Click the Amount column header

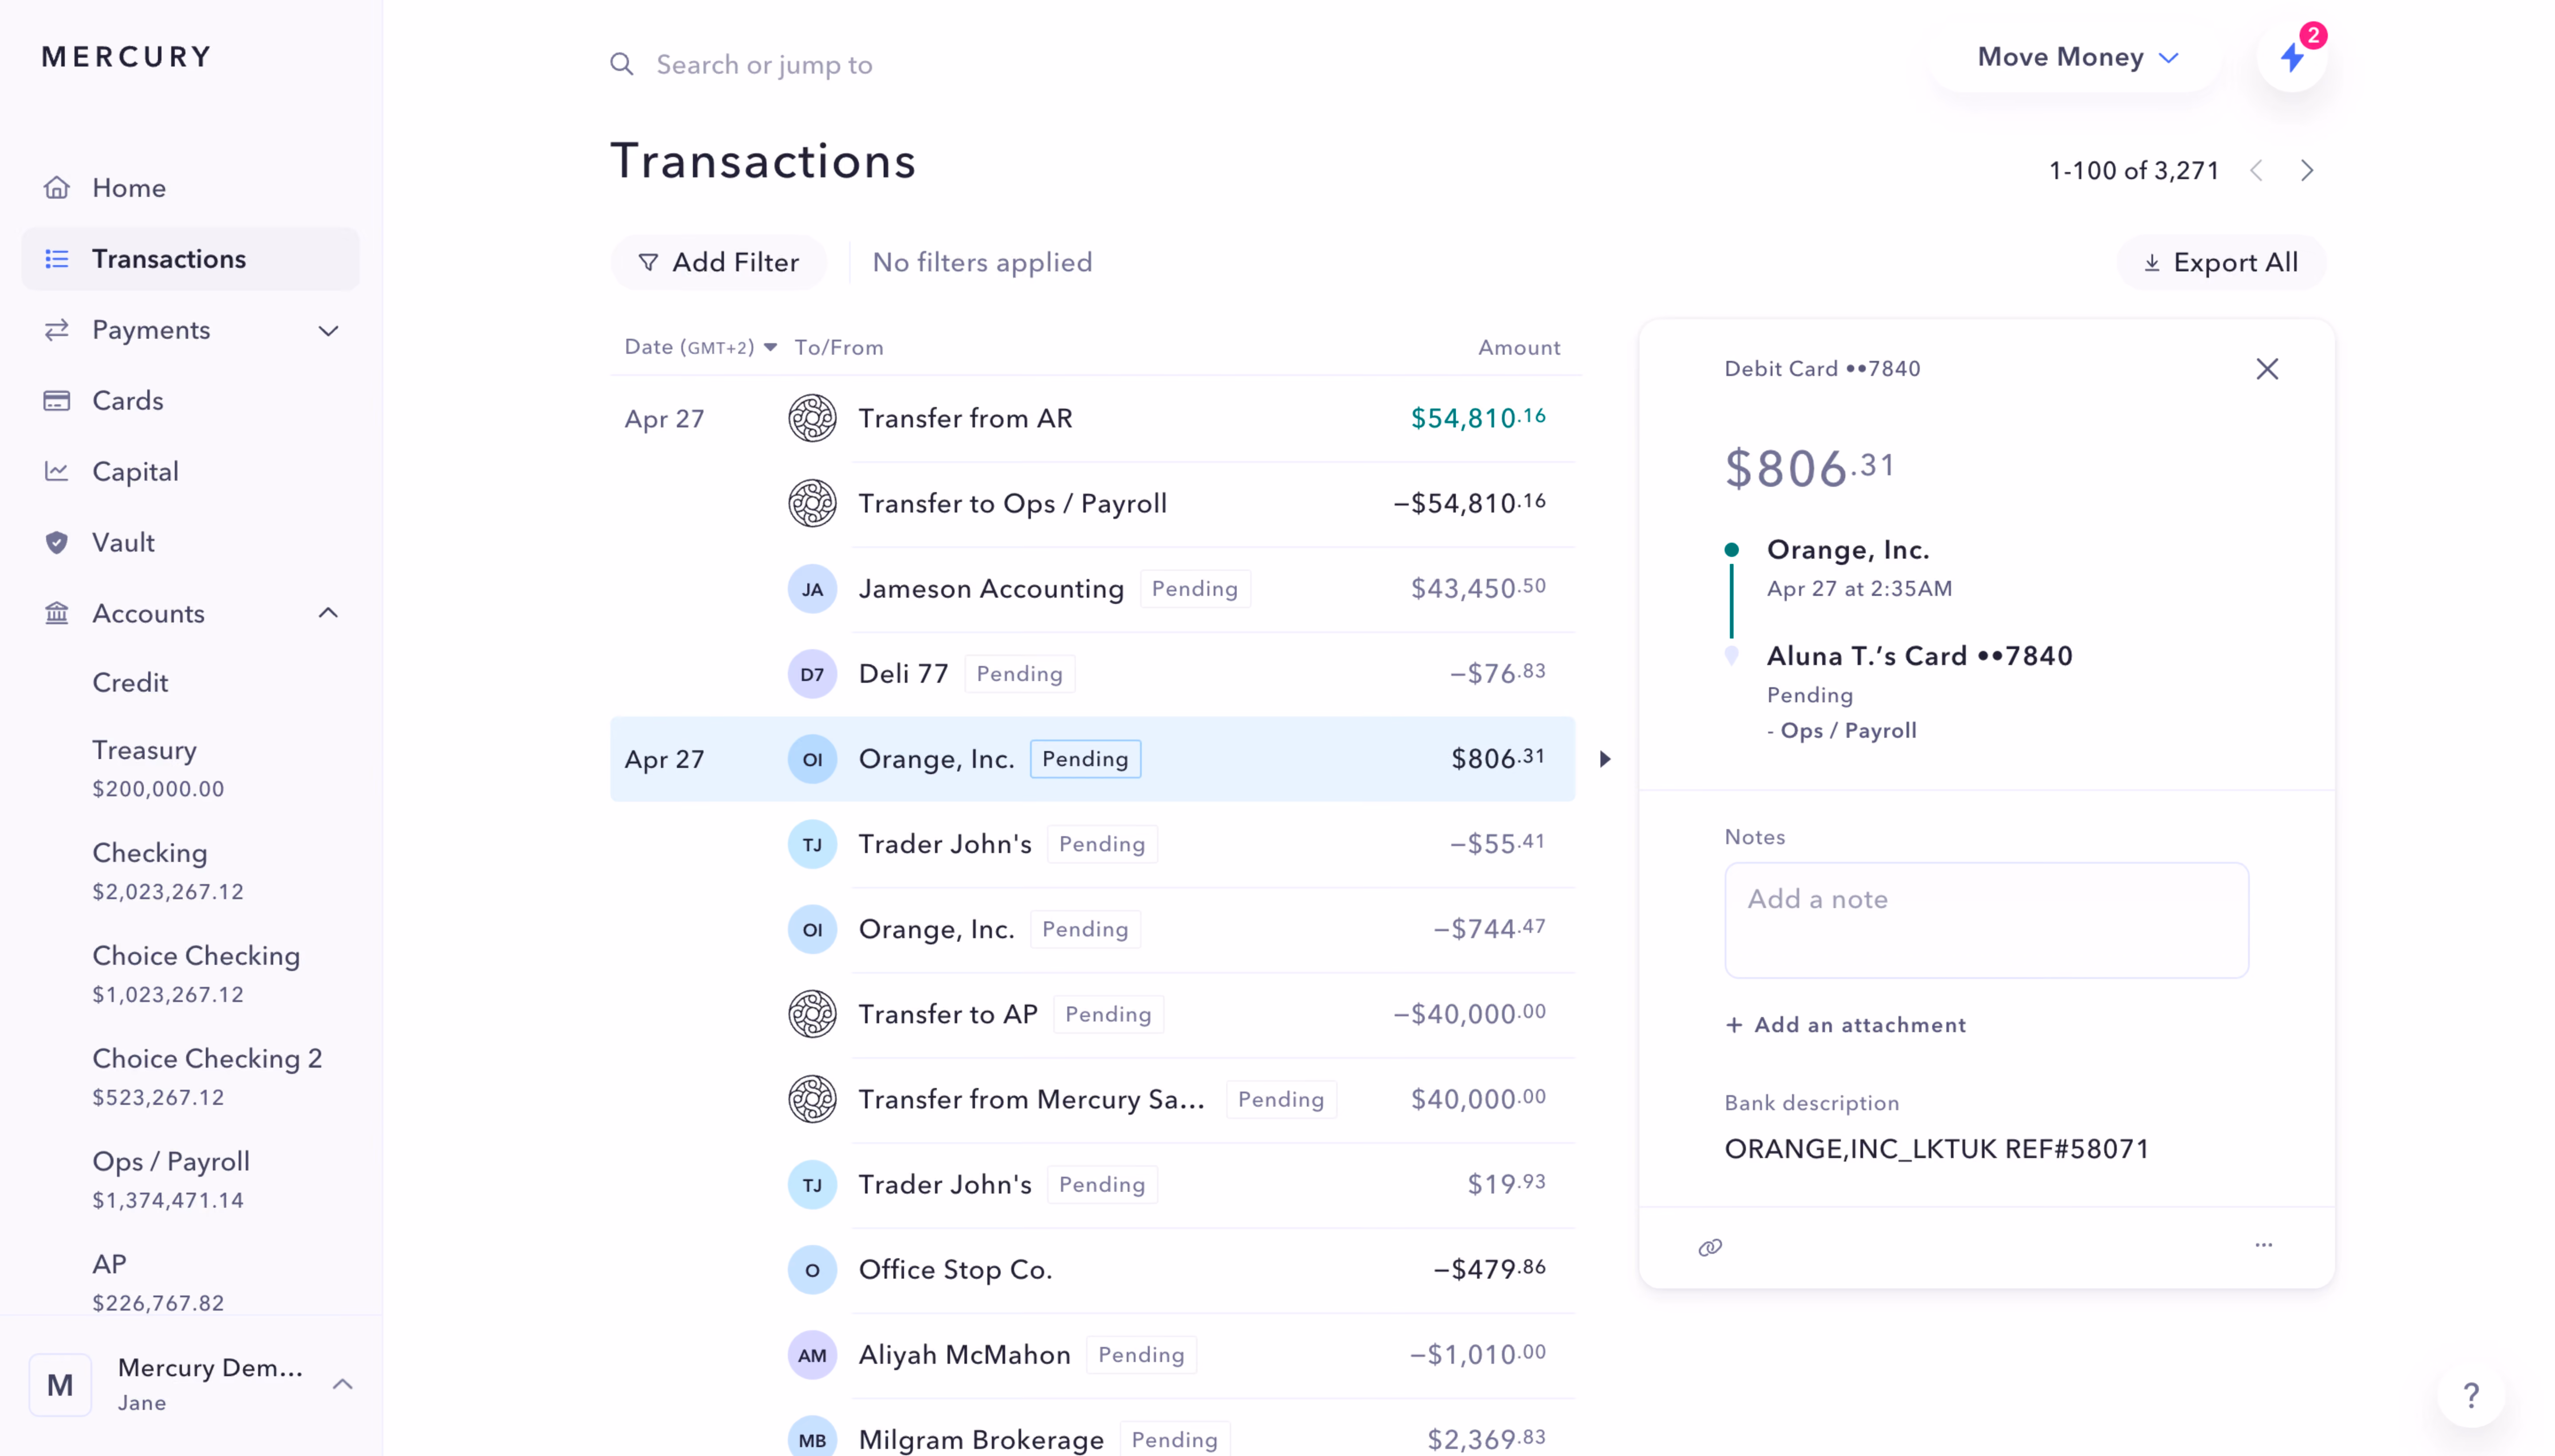coord(1519,347)
